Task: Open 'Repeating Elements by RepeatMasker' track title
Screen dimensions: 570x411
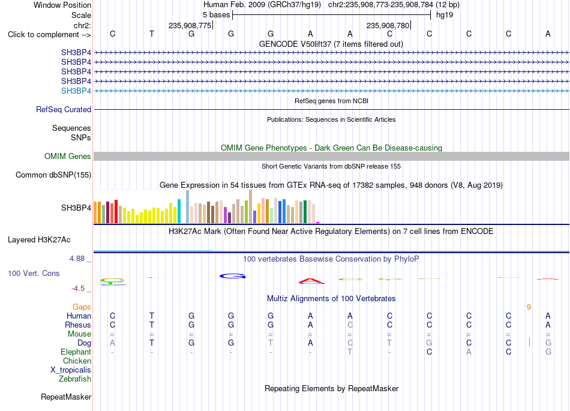Action: point(332,388)
